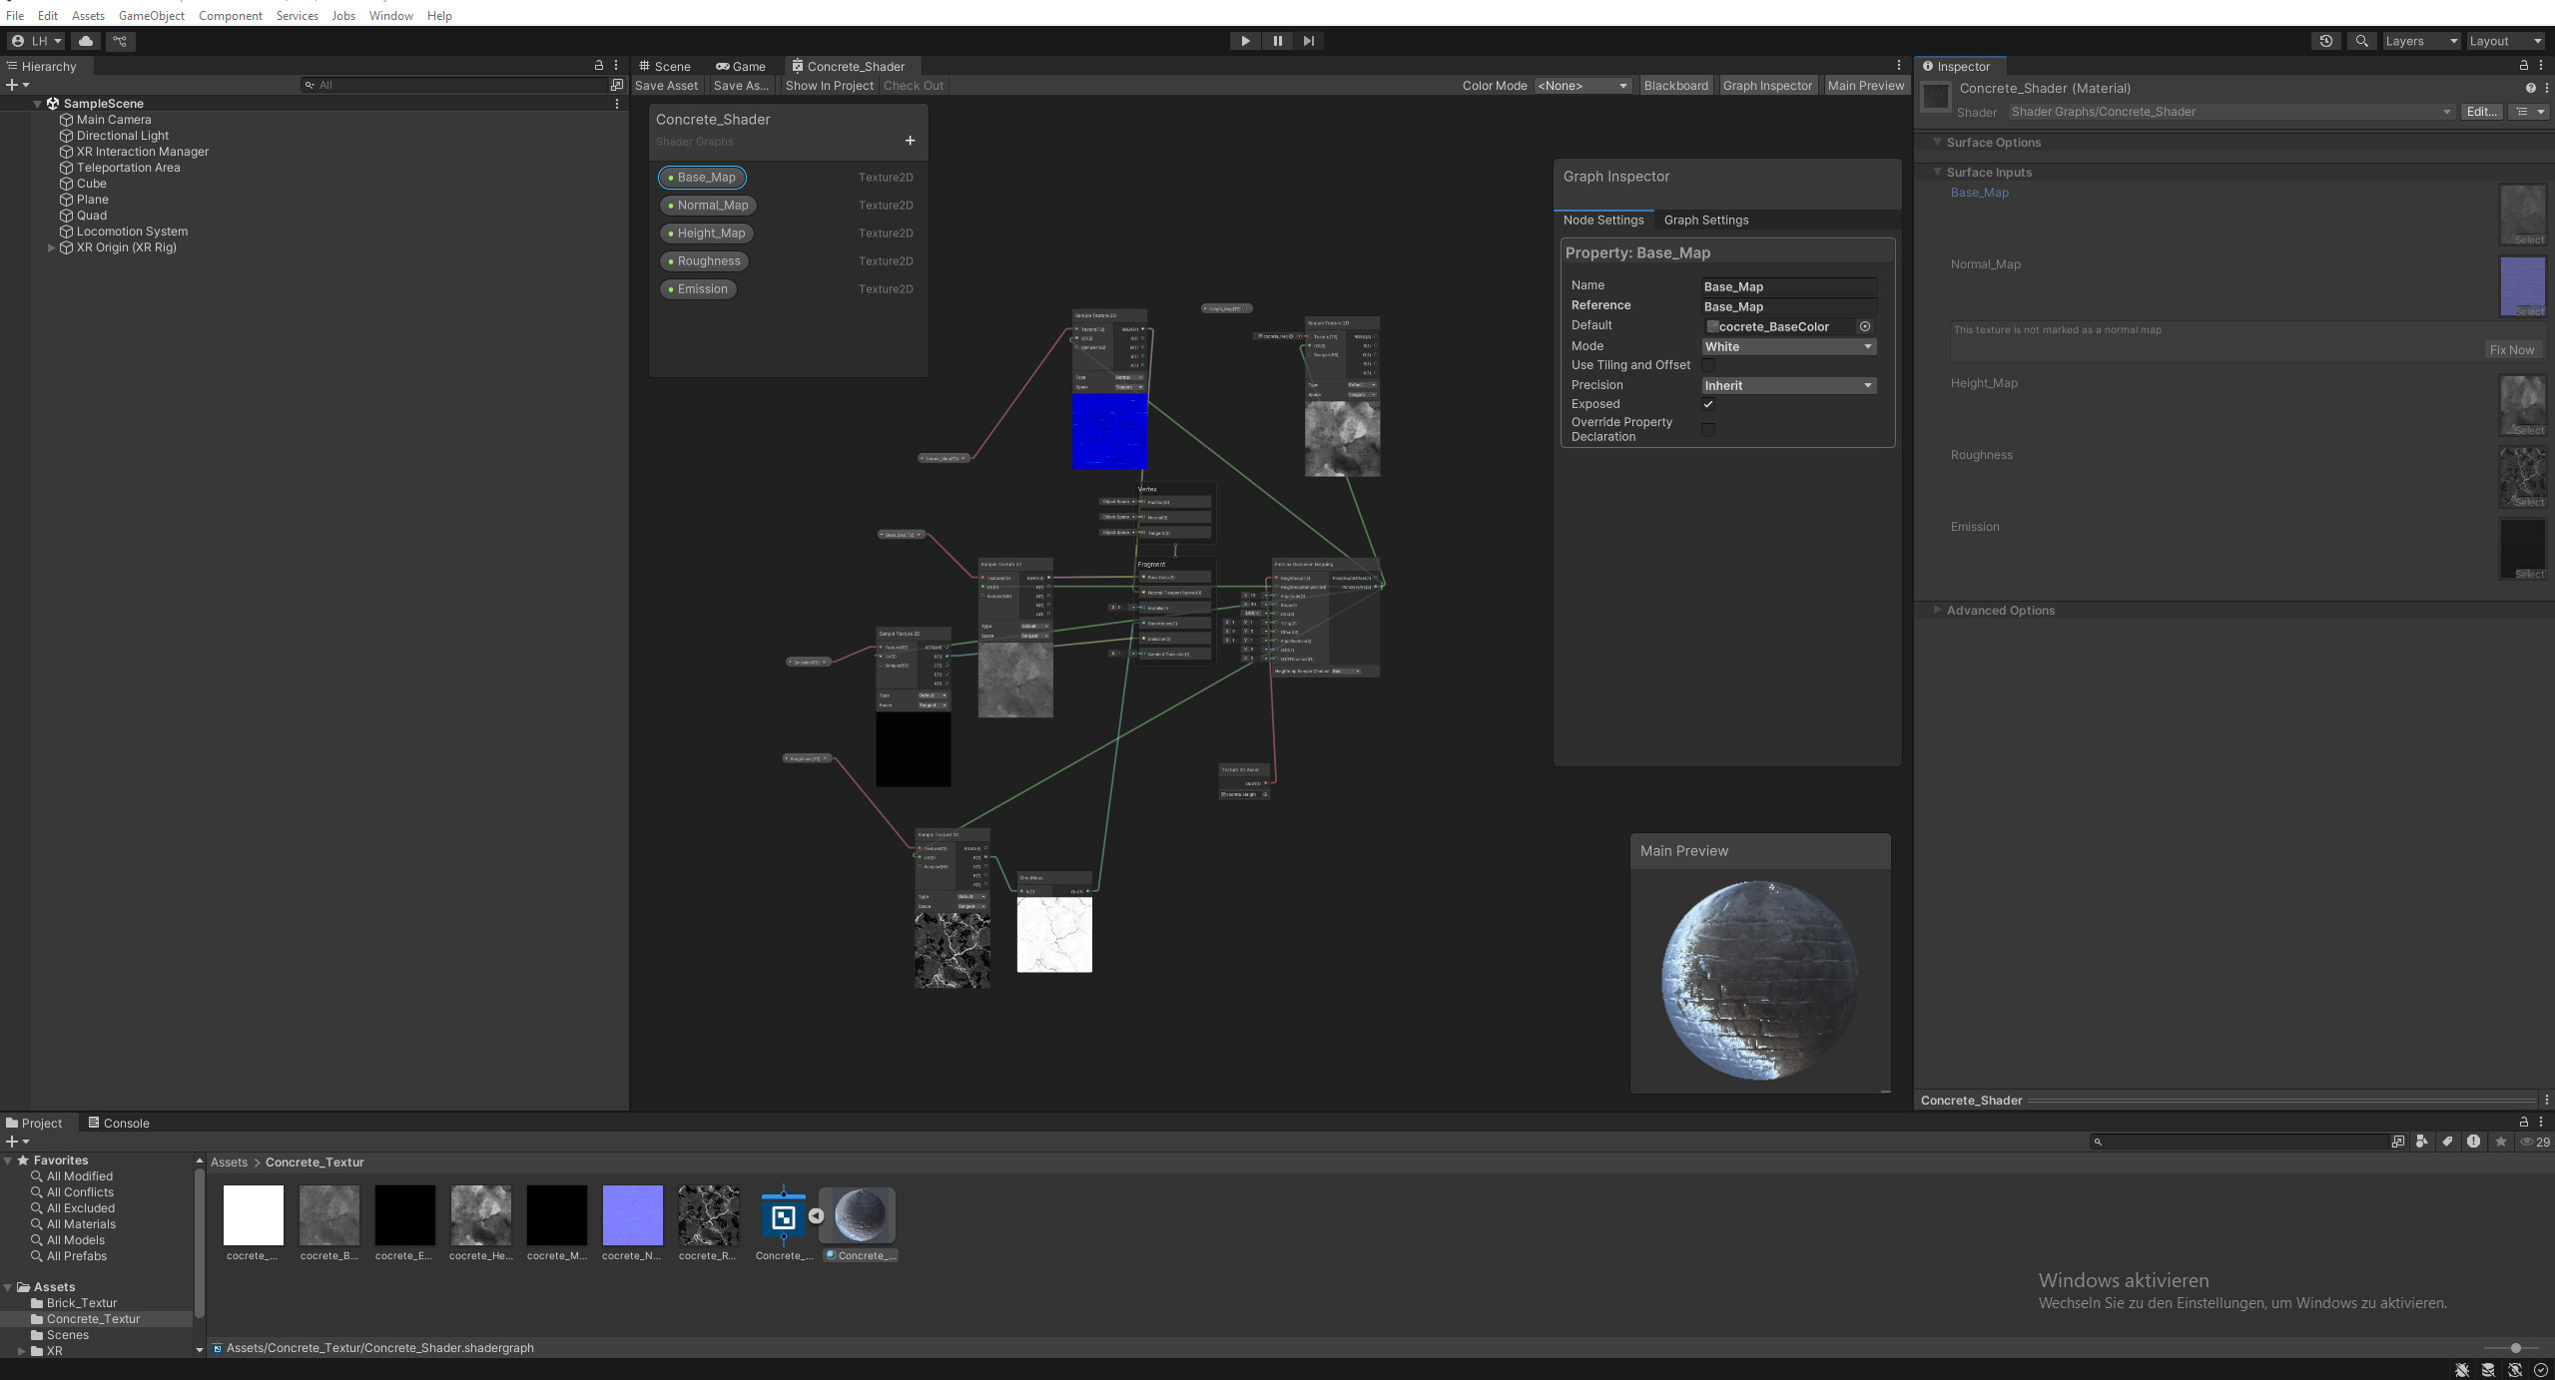Select the tag label filter icon

pos(2446,1143)
